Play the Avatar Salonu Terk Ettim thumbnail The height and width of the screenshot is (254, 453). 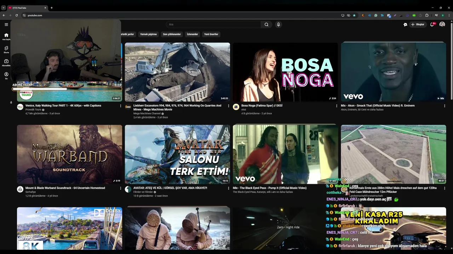pos(177,154)
